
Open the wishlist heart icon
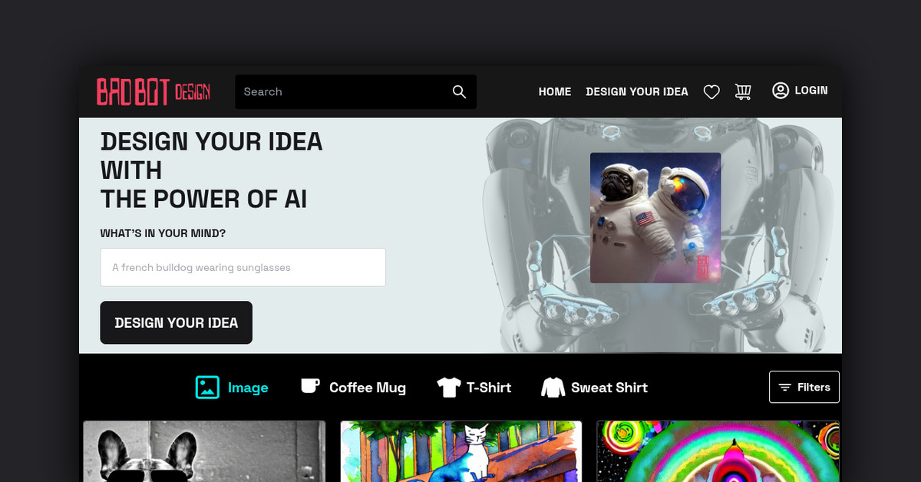click(x=711, y=91)
